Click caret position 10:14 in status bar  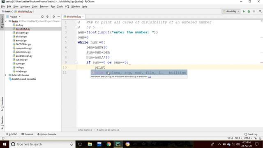pyautogui.click(x=230, y=138)
